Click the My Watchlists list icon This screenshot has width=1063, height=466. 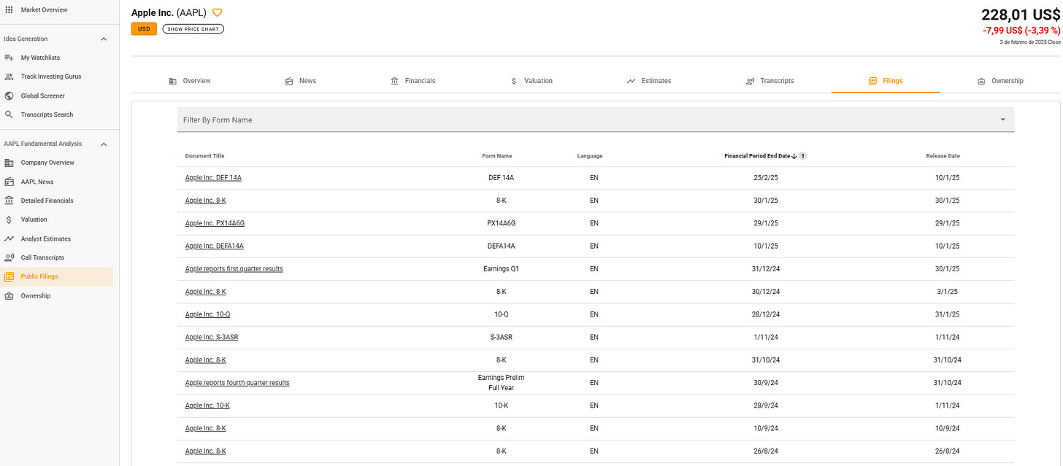pyautogui.click(x=9, y=58)
